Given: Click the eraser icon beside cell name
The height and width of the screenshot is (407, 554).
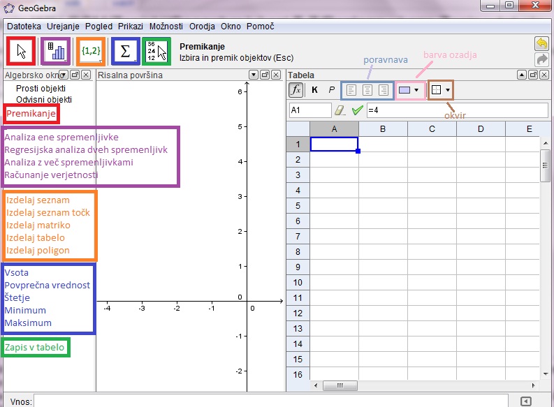Looking at the screenshot, I should click(x=340, y=110).
